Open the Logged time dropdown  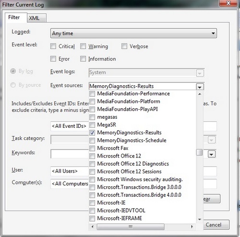click(x=133, y=34)
